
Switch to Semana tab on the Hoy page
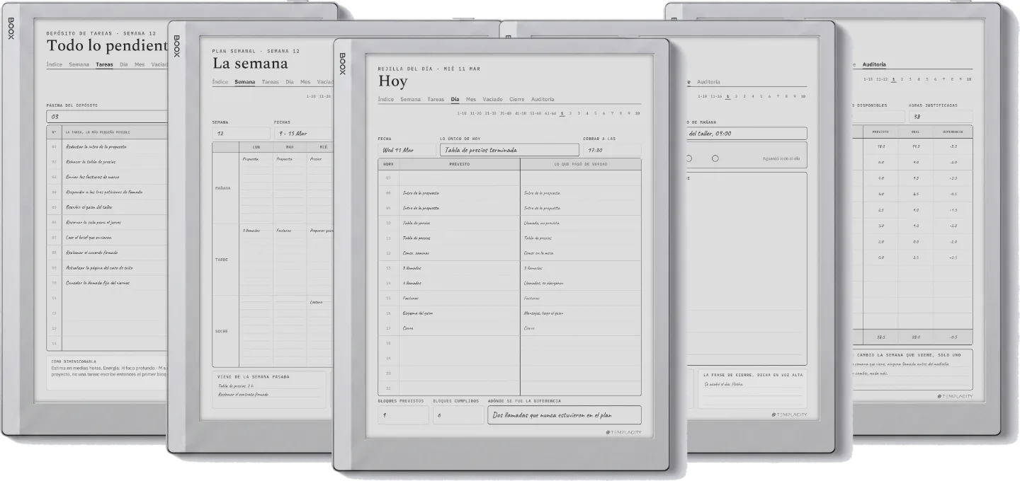coord(410,99)
